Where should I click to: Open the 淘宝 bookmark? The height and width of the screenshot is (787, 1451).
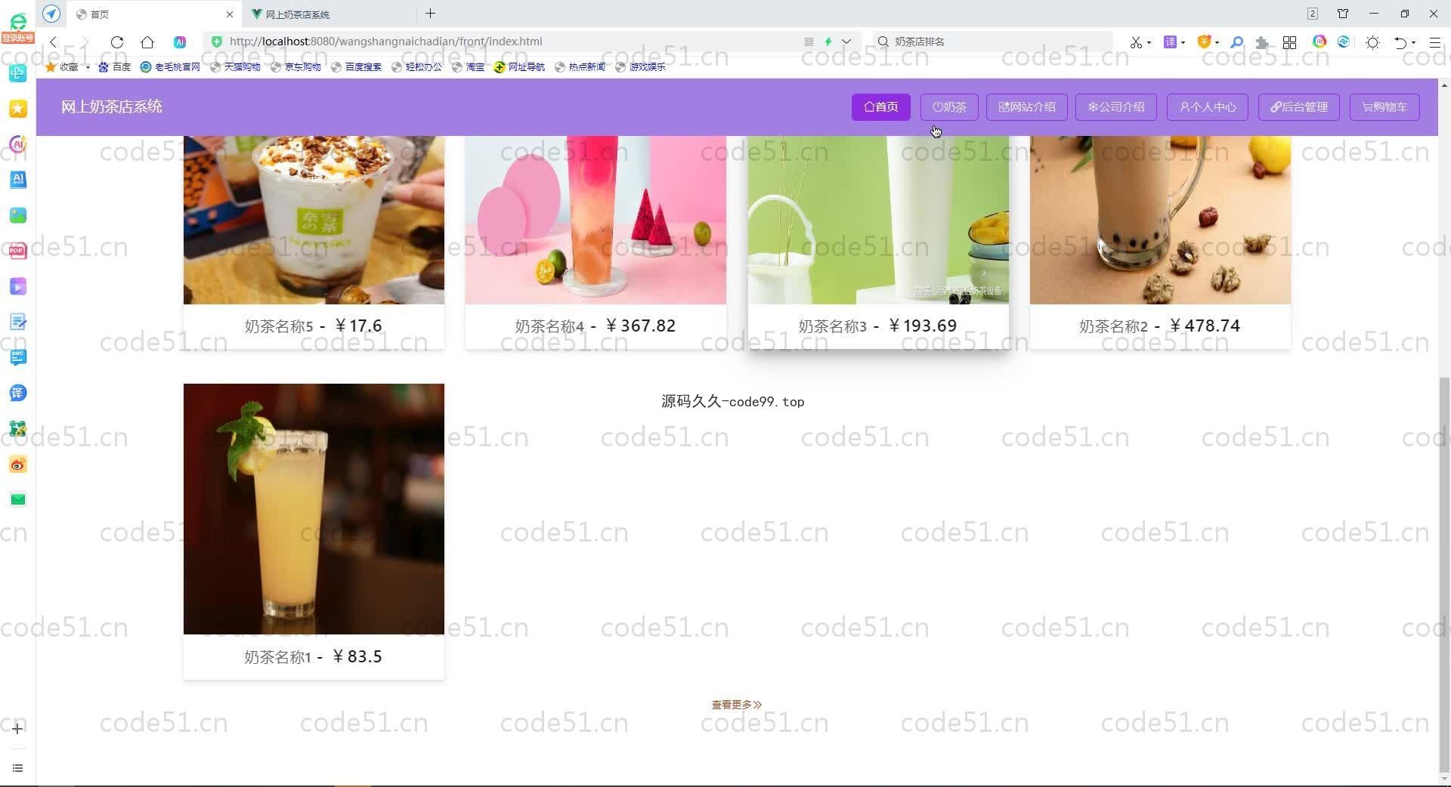(468, 67)
